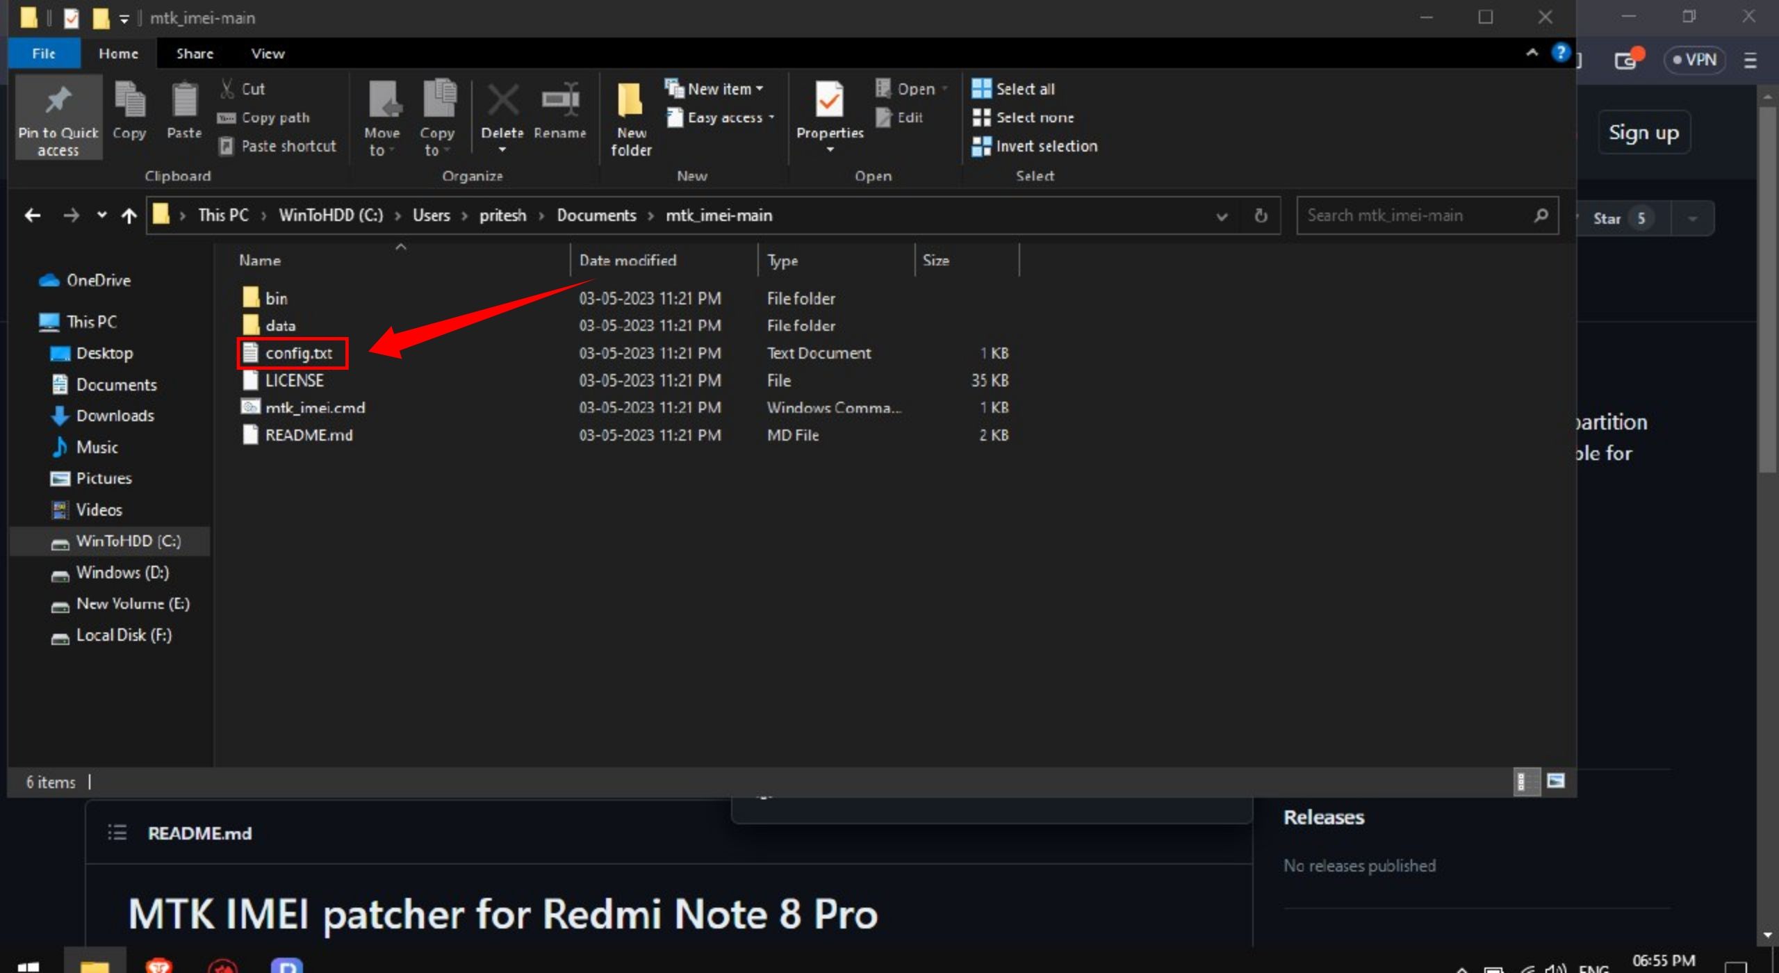Click the Sign up button

[1643, 132]
